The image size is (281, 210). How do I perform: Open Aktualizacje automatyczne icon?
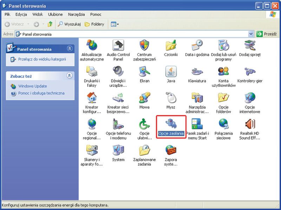[92, 45]
